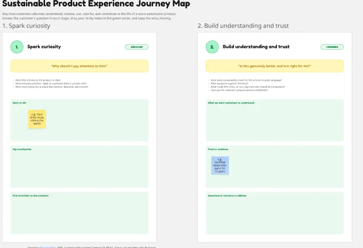Click the yellow banner "Is this genuinely better, and is it right for me?"
363x248 pixels.
click(x=275, y=66)
